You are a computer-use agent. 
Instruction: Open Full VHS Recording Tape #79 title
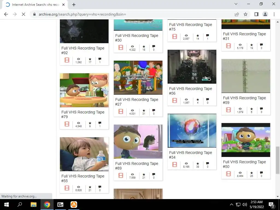pyautogui.click(x=83, y=115)
